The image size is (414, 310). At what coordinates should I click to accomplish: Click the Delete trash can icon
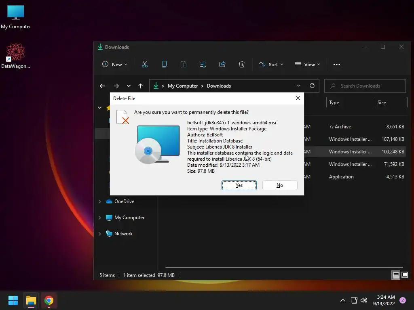point(242,64)
